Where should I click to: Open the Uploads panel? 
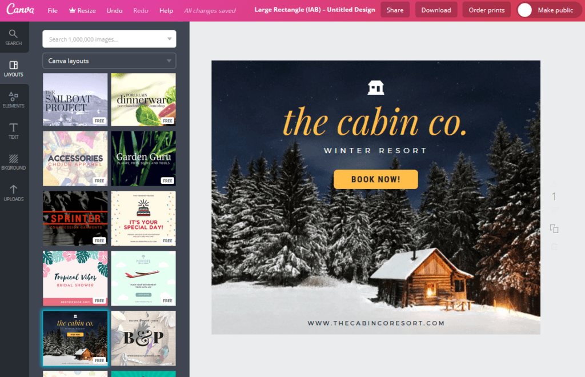tap(14, 193)
